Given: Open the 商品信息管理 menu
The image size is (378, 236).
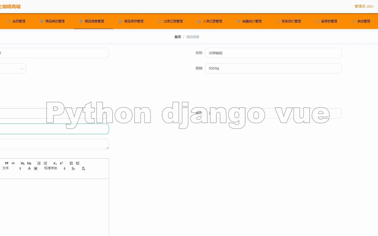Looking at the screenshot, I should pyautogui.click(x=93, y=21).
